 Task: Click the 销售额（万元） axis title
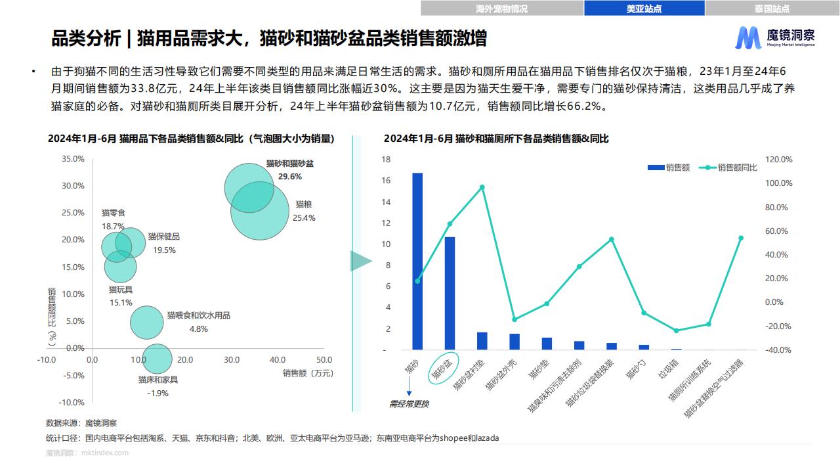coord(308,373)
